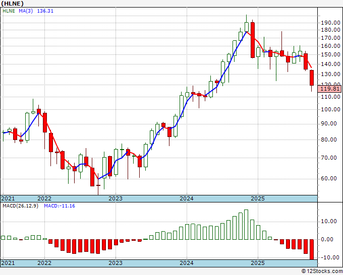This screenshot has height=275, width=343.
Task: Click the 80.00 price axis label
Action: (x=329, y=140)
